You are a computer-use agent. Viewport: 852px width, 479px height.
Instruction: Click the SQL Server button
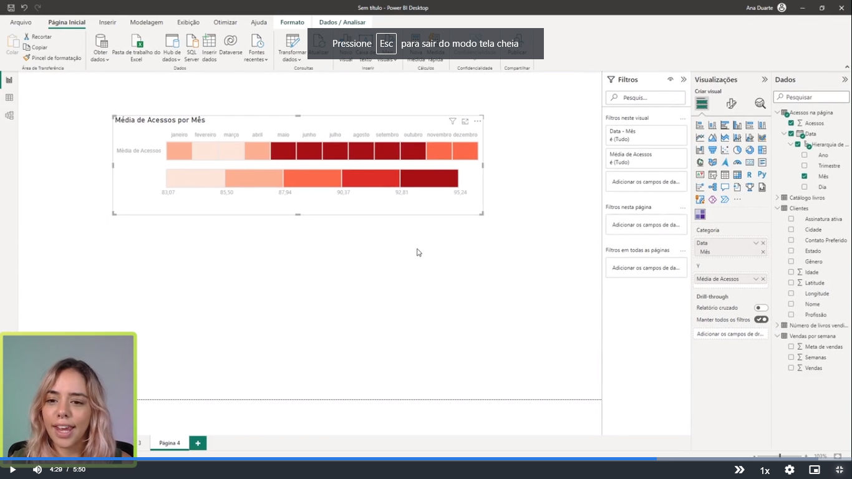click(x=191, y=47)
